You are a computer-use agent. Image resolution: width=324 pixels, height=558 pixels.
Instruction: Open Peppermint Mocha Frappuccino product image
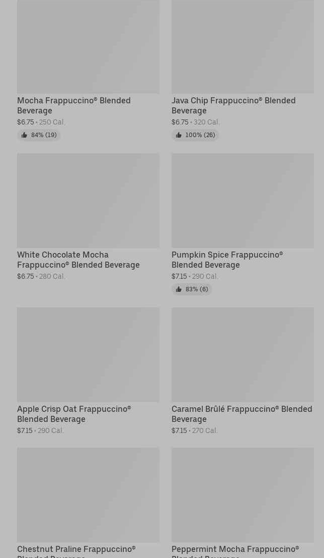click(242, 494)
